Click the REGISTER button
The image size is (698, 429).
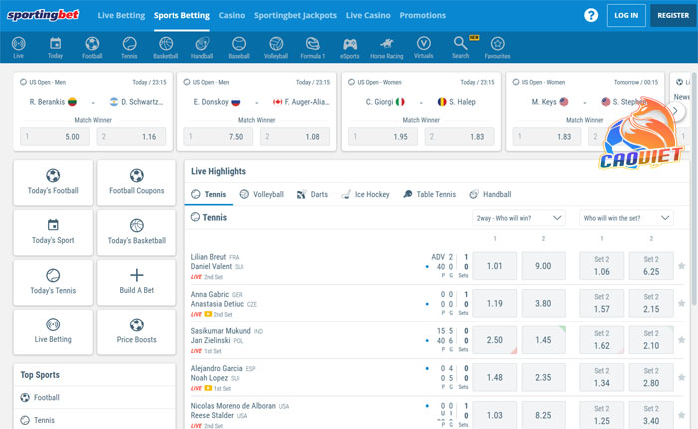coord(673,15)
